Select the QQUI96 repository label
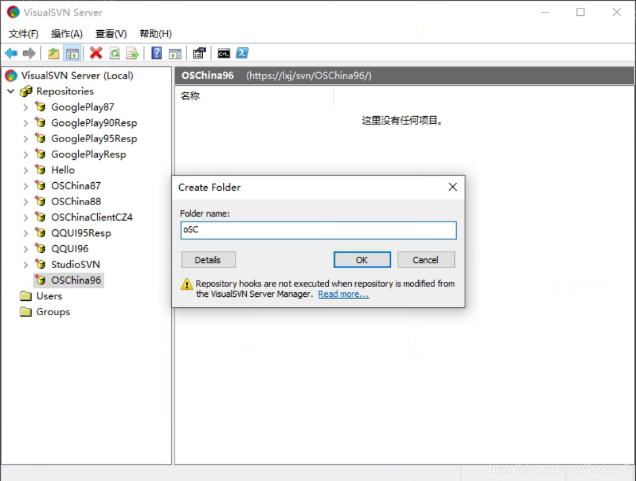 pos(70,248)
